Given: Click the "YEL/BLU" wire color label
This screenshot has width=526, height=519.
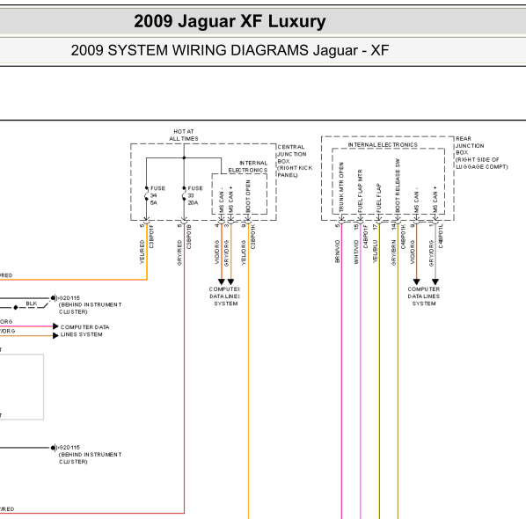Looking at the screenshot, I should (x=375, y=252).
